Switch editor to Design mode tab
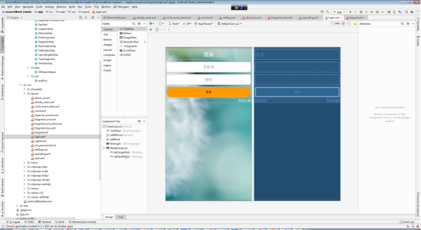 [109, 217]
